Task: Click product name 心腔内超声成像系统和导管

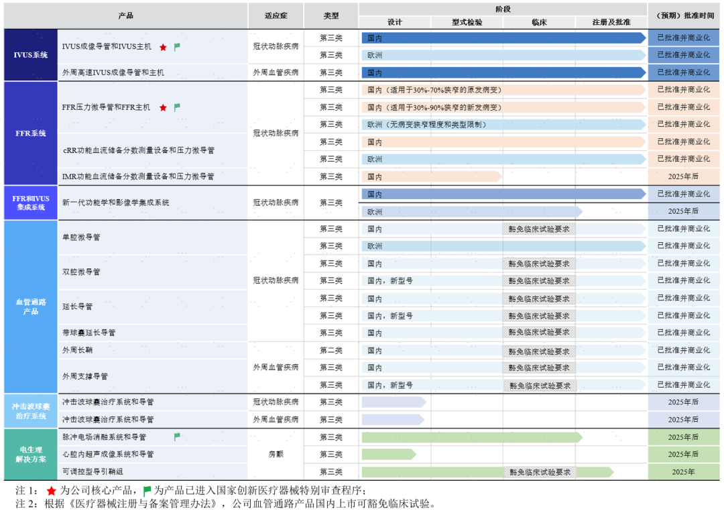Action: pos(108,454)
